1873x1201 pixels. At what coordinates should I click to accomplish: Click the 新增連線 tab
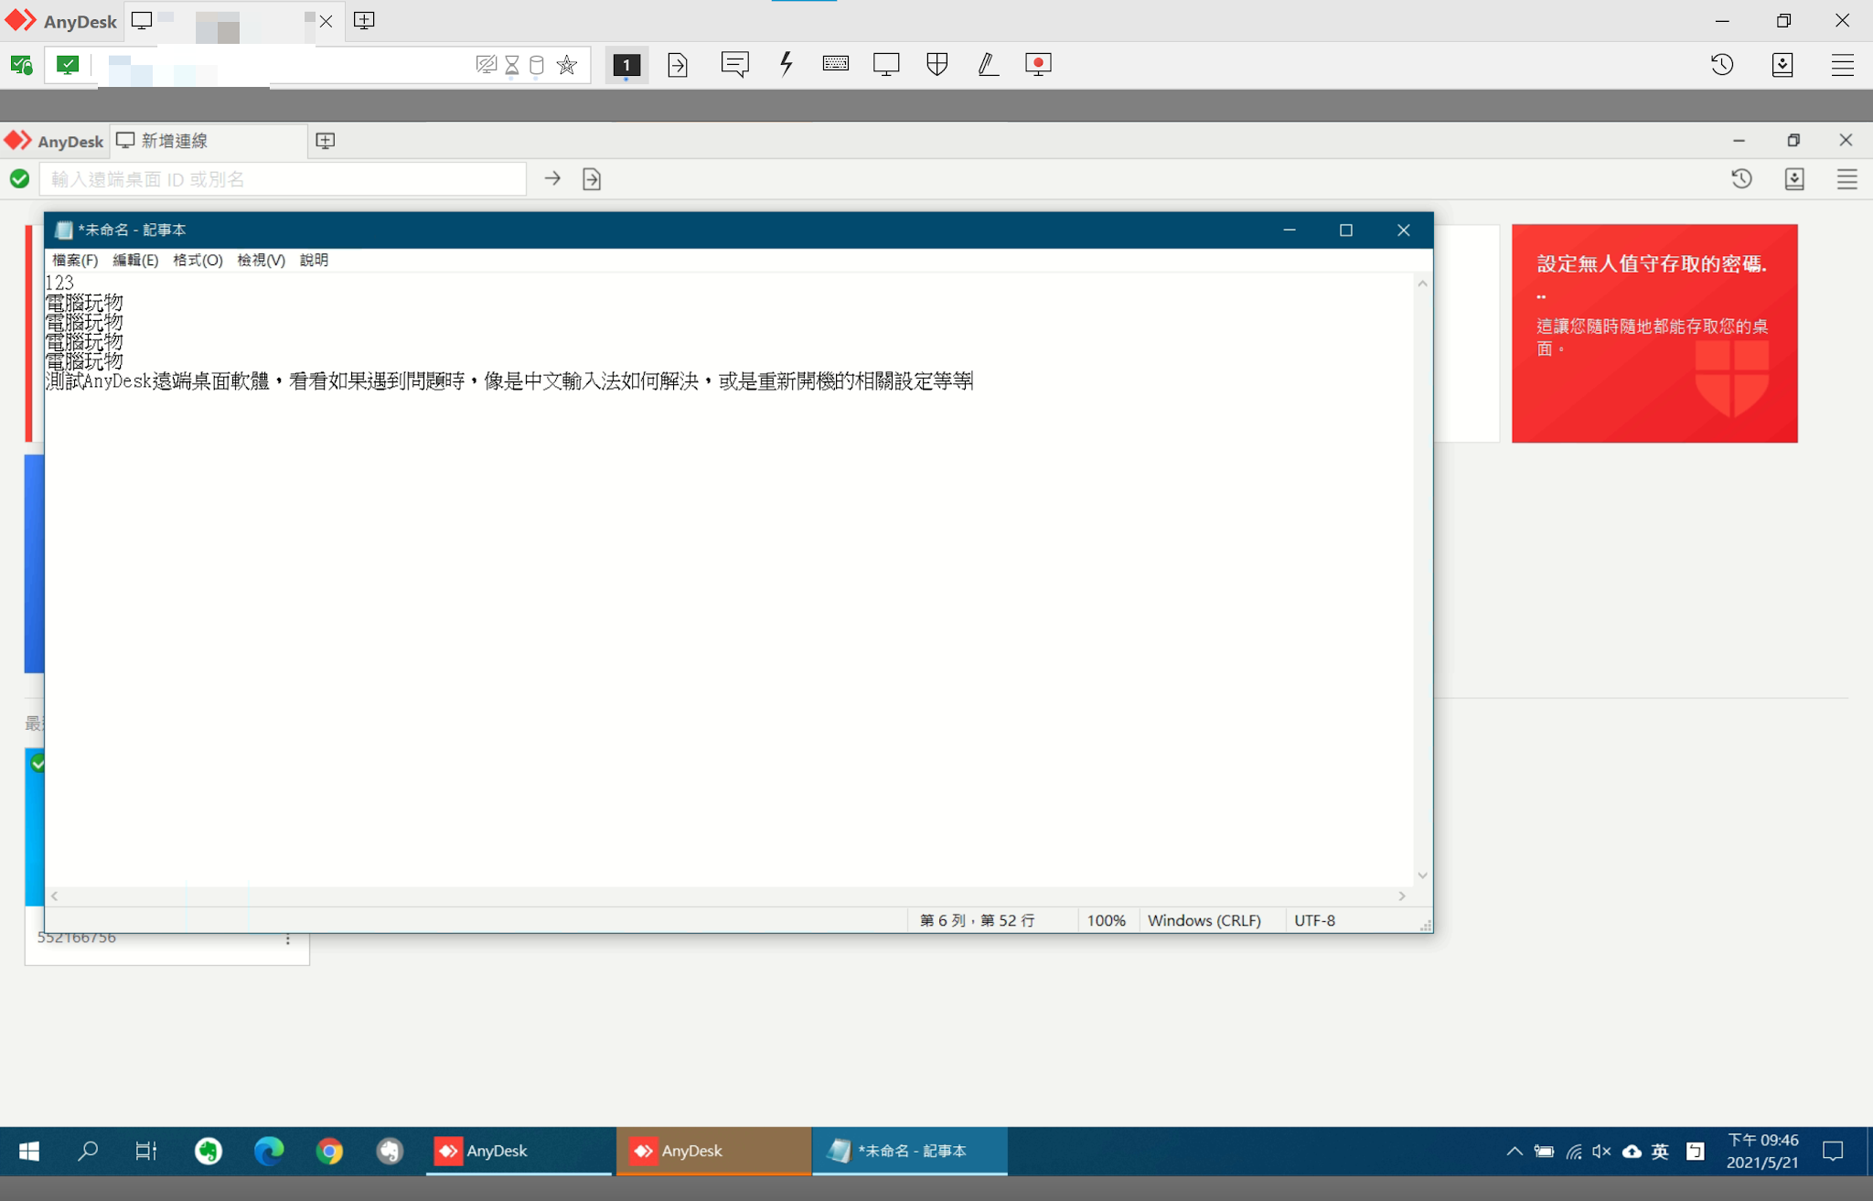[174, 141]
